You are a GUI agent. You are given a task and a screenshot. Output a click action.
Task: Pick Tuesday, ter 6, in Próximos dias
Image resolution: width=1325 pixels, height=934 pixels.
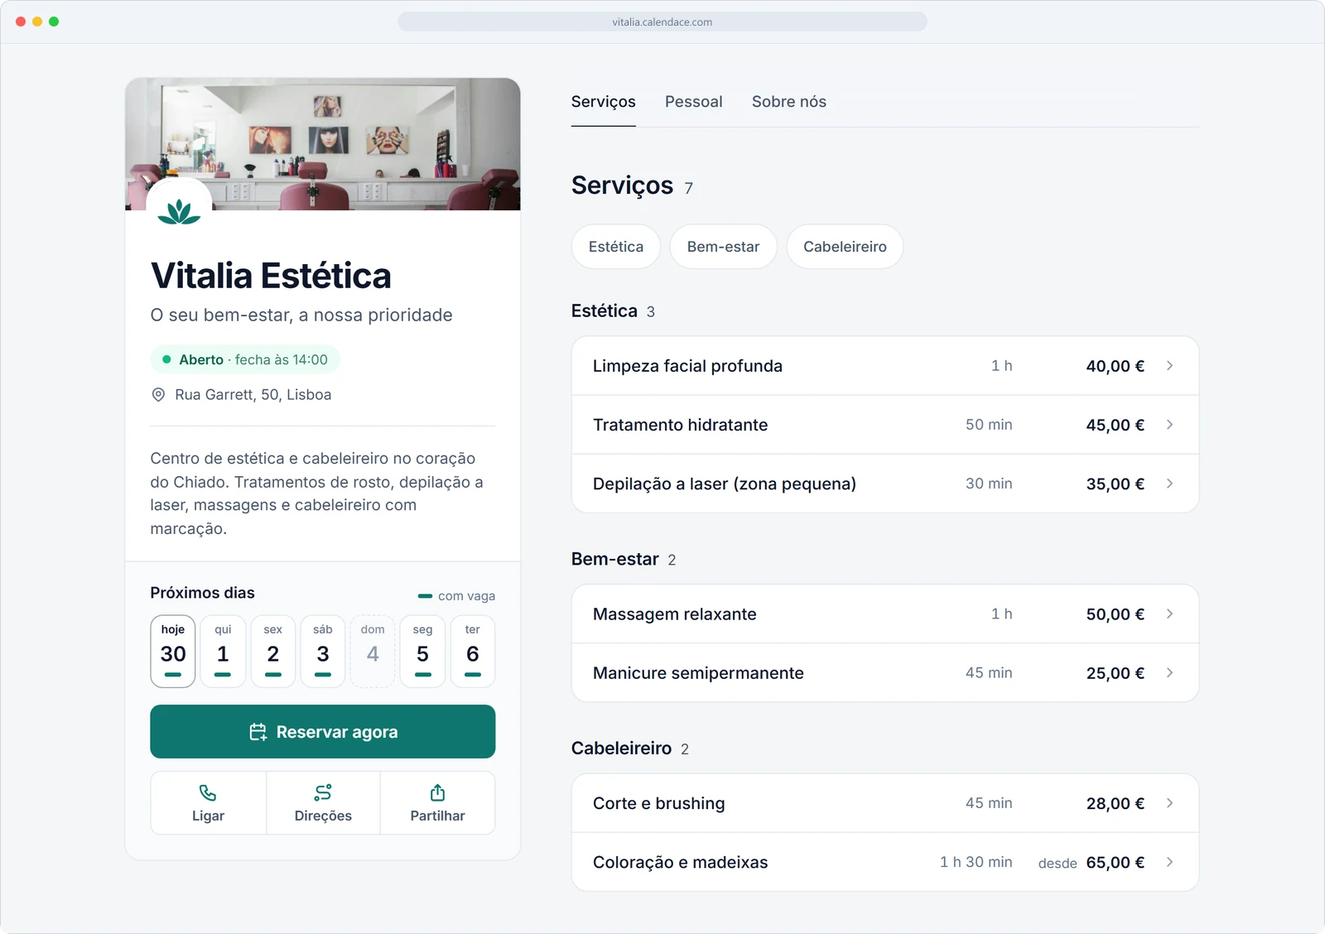pyautogui.click(x=473, y=651)
